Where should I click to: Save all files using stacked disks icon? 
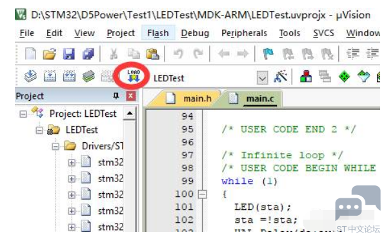[x=88, y=54]
